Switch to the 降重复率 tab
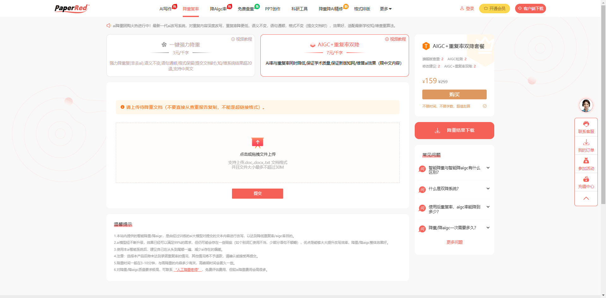This screenshot has height=298, width=606. pos(191,9)
